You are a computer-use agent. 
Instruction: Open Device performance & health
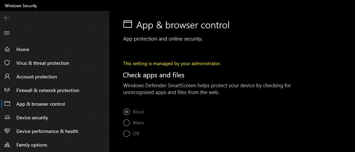47,131
